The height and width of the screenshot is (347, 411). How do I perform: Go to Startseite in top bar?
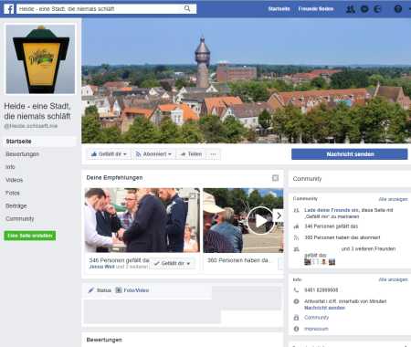point(279,9)
